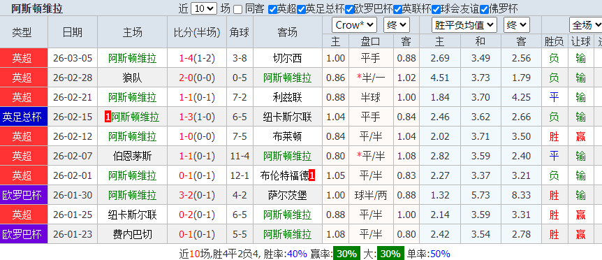
Task: Click 欧罗巴杯 league cell on 26-01-30 row
Action: [x=24, y=195]
